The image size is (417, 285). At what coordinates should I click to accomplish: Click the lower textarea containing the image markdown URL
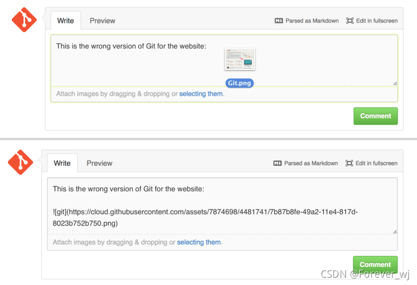[223, 206]
